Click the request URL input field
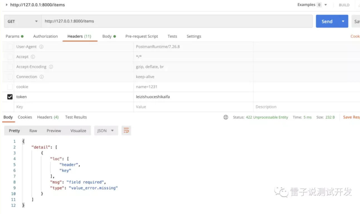Image resolution: width=360 pixels, height=214 pixels. 177,21
